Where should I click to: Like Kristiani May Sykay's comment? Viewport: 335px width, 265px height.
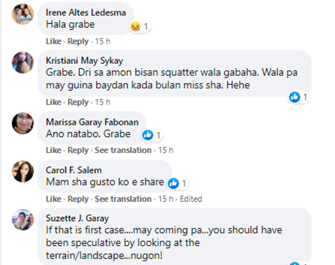[53, 102]
